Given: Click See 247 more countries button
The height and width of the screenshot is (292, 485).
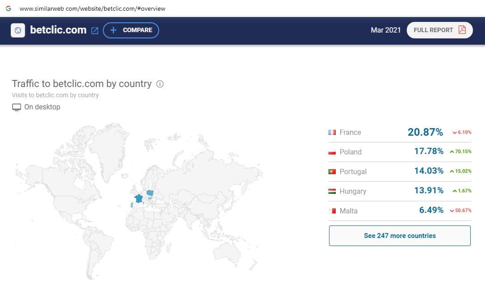Looking at the screenshot, I should coord(400,236).
